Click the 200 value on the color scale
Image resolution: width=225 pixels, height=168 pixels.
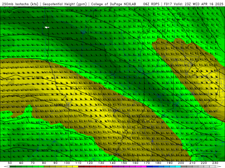coord(181,163)
